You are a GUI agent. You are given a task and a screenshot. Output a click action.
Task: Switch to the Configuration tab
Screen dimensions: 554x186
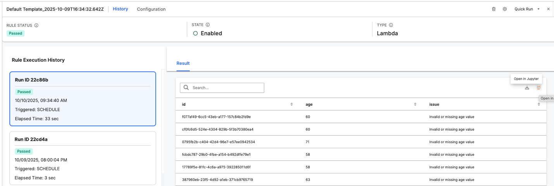151,9
